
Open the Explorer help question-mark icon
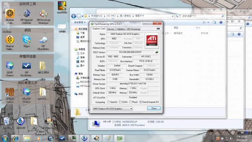click(x=221, y=22)
